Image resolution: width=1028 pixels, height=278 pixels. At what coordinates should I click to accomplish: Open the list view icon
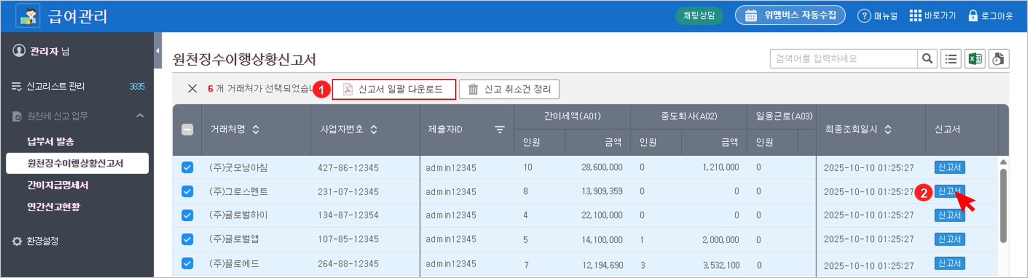click(x=951, y=59)
